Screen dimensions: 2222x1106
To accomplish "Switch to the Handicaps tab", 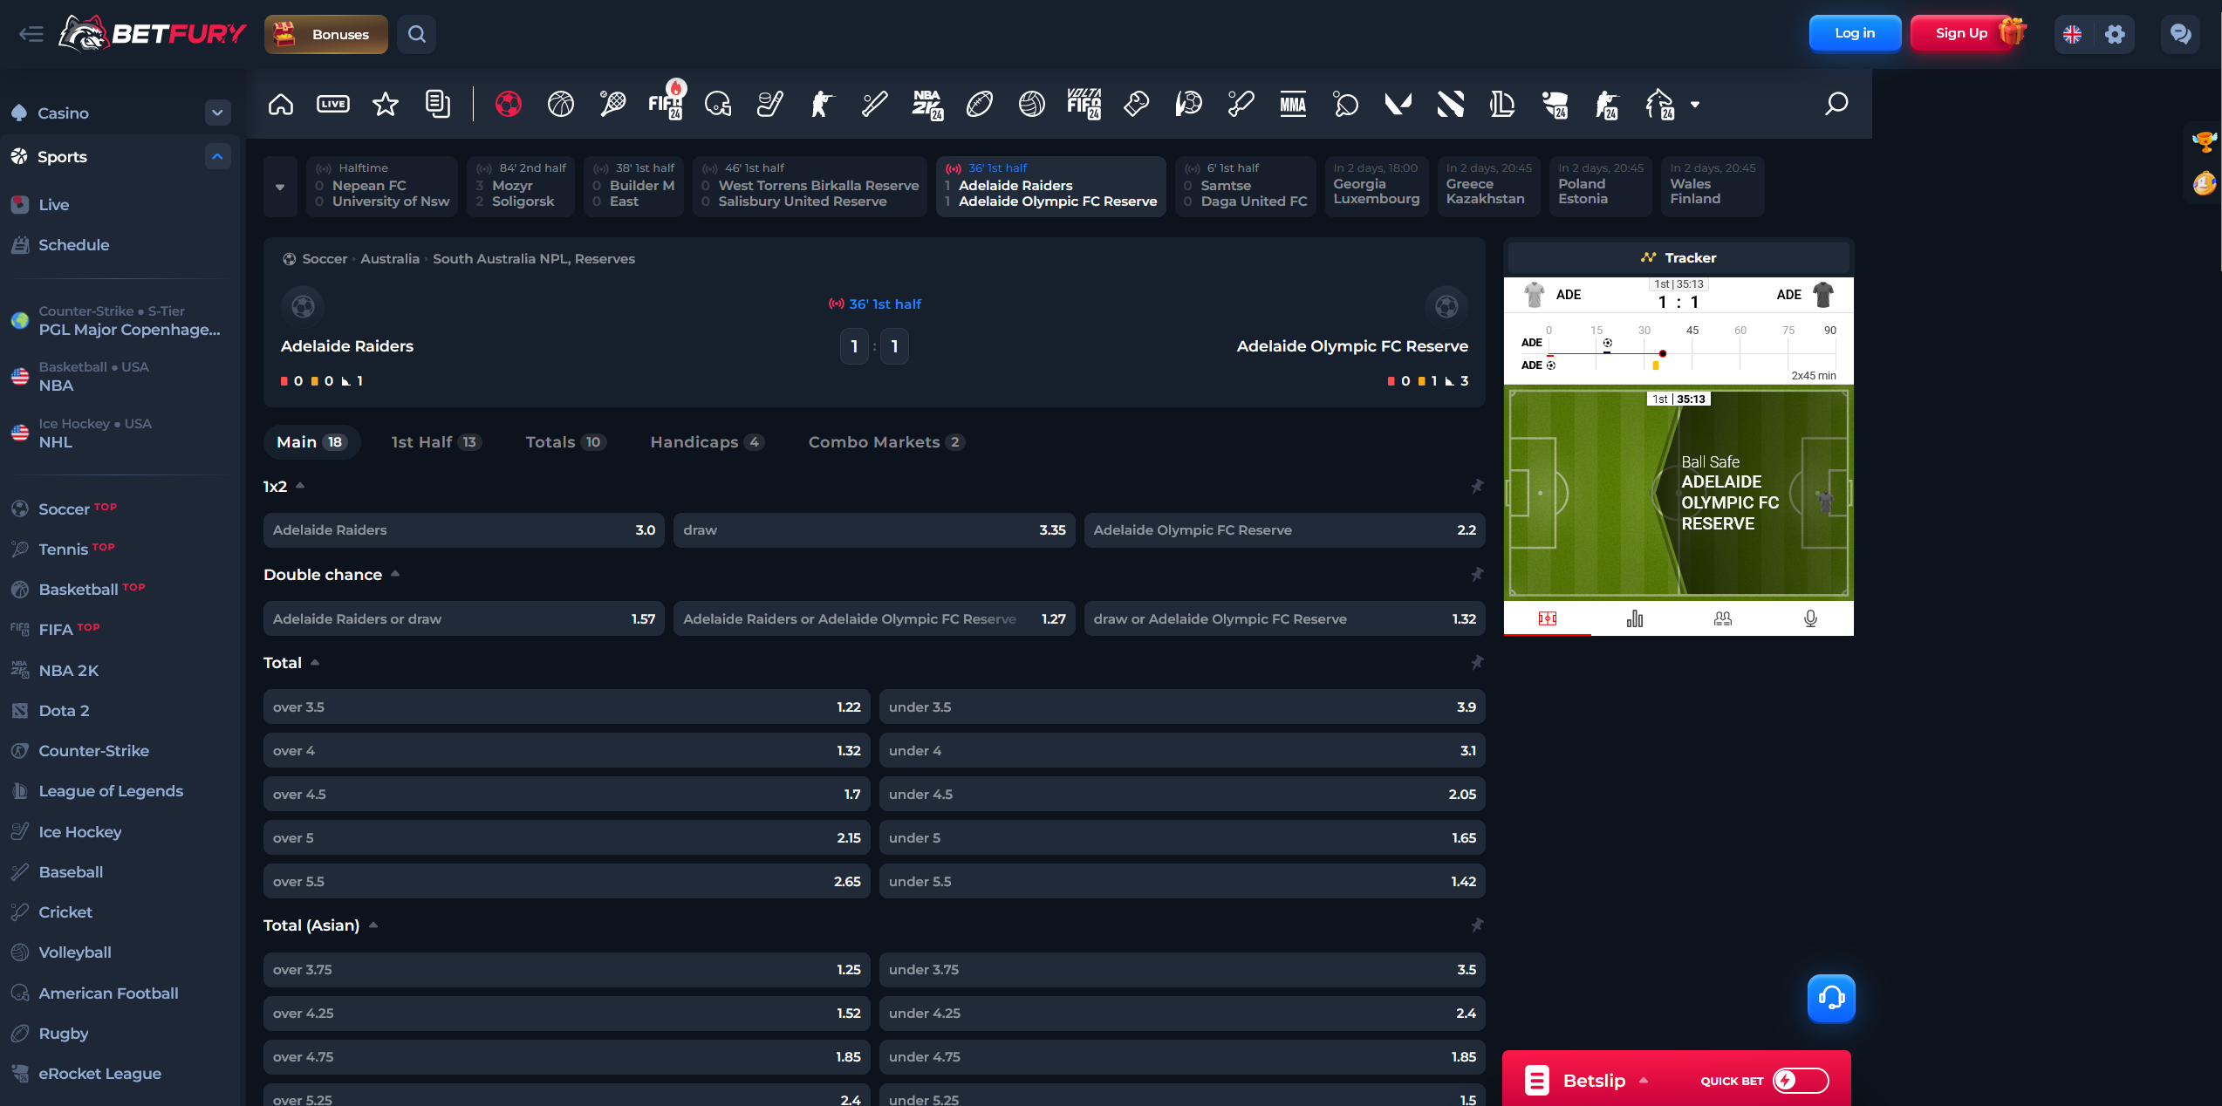I will [x=707, y=442].
